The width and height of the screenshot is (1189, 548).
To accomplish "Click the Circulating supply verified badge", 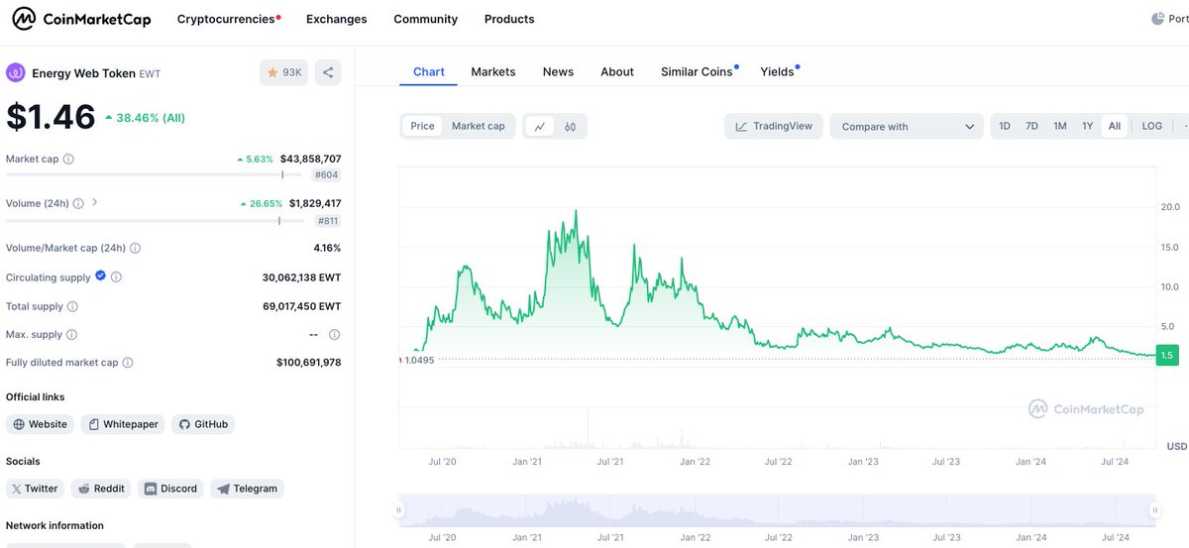I will click(100, 276).
